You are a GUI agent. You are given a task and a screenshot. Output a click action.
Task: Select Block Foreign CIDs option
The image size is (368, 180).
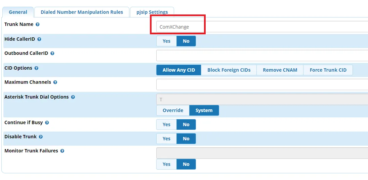229,70
